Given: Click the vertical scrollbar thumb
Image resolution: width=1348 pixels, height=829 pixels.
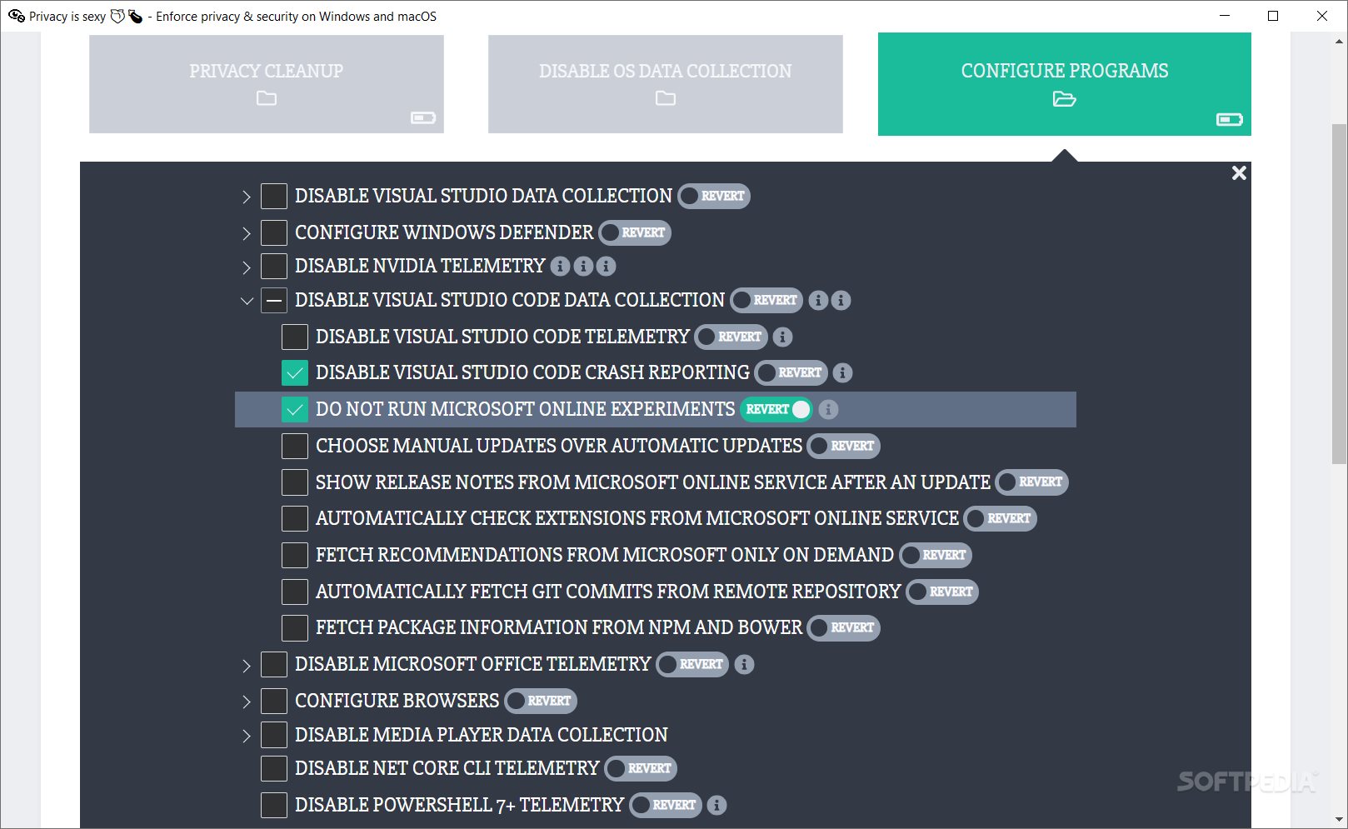Looking at the screenshot, I should (1339, 293).
